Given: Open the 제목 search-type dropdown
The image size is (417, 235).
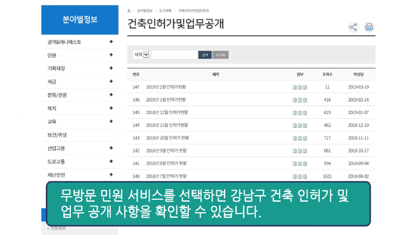Looking at the screenshot, I should click(x=141, y=54).
